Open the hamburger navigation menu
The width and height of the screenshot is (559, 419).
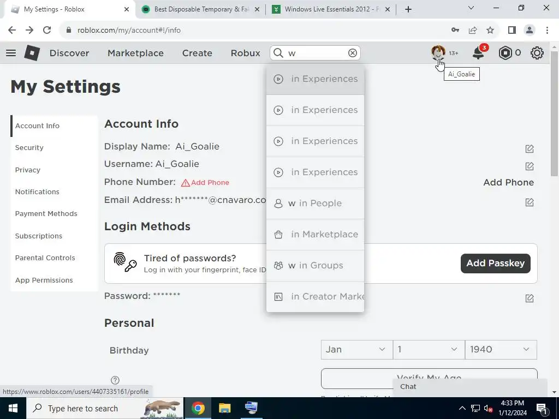point(11,53)
